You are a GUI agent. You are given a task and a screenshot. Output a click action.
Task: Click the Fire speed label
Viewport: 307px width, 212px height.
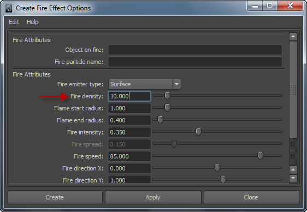pos(88,156)
